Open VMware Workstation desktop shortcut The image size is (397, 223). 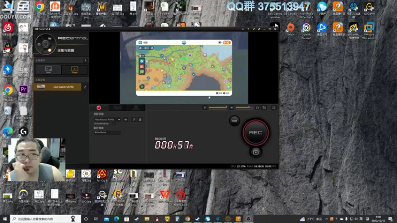[369, 31]
